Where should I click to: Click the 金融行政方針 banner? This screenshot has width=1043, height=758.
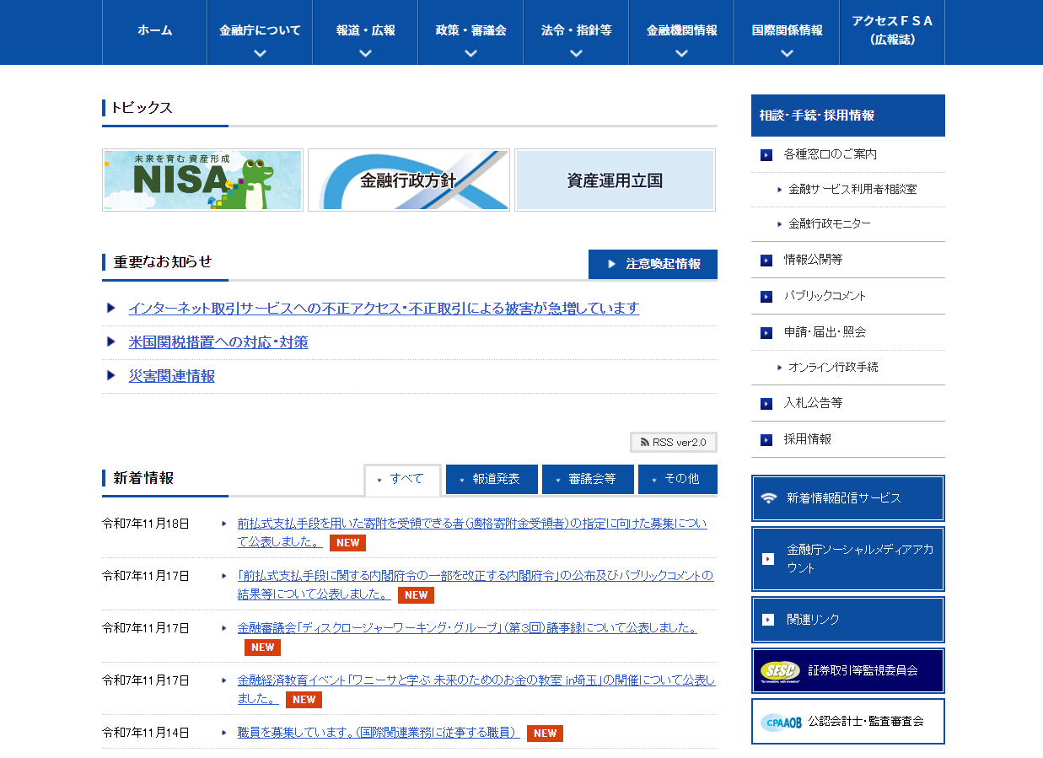coord(408,180)
